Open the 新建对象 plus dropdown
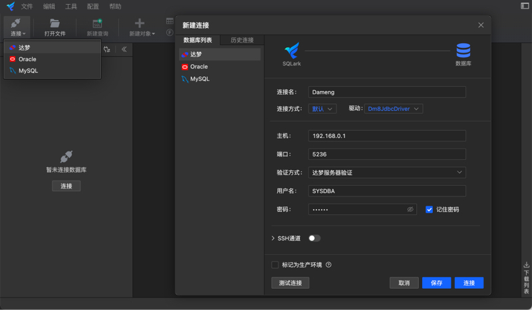Screen dimensions: 532x310 [142, 27]
